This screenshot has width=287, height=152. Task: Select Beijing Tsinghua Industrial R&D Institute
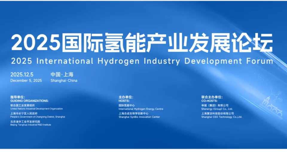tap(30, 125)
